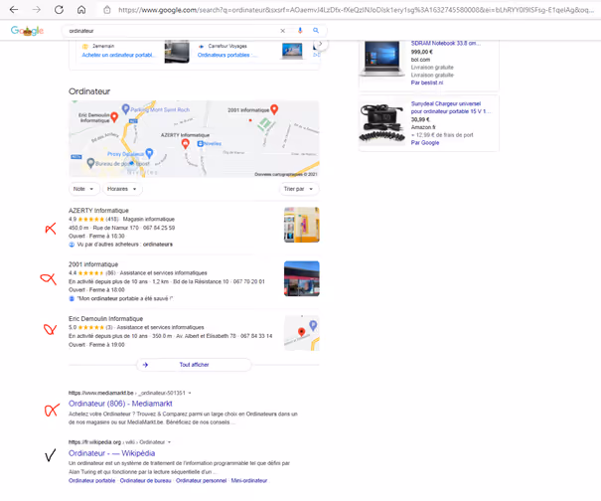The image size is (601, 501).
Task: Click the AZERTY Informatique map pin
Action: click(185, 144)
